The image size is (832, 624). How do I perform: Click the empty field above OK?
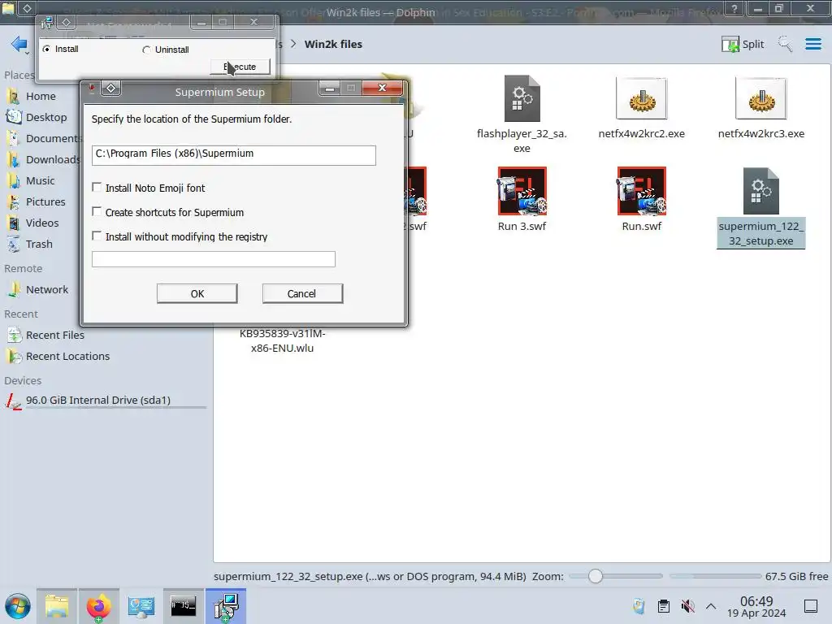(x=214, y=259)
